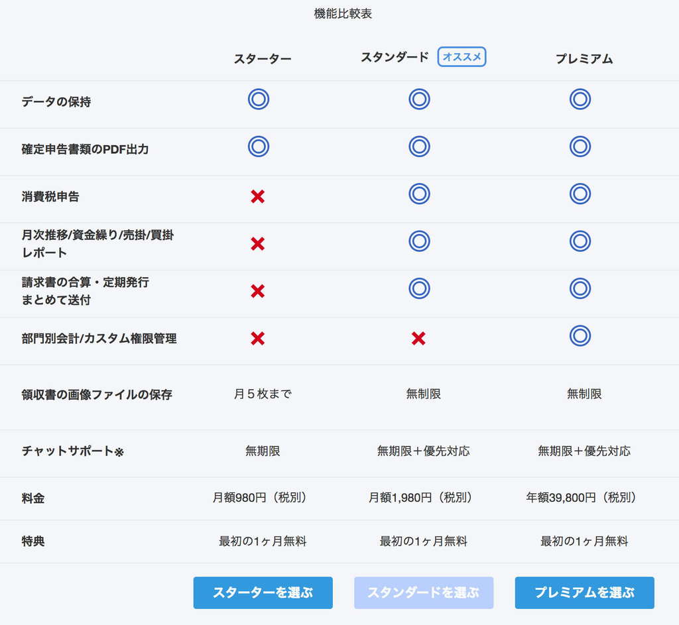Click the red X for 月次推移 レポート under スターター
This screenshot has width=679, height=625.
(x=258, y=244)
